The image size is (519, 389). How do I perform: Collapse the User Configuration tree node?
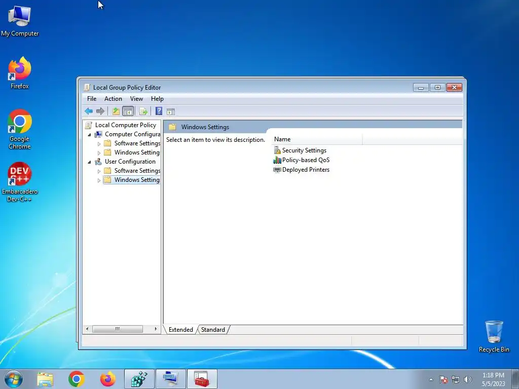click(89, 162)
